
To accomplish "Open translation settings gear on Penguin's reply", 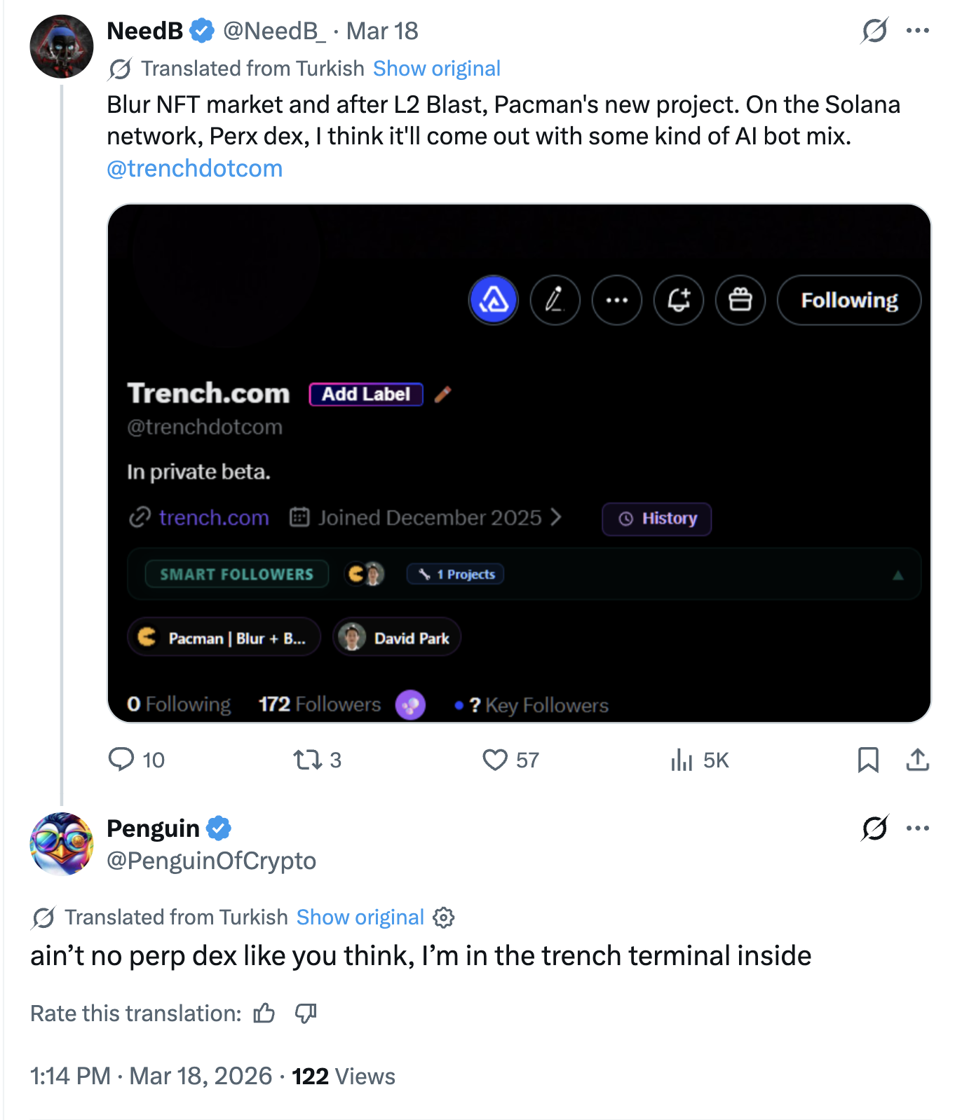I will pos(444,917).
